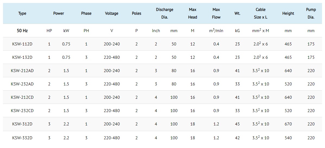Click the Max Head column header
Image resolution: width=325 pixels, height=148 pixels.
point(193,13)
